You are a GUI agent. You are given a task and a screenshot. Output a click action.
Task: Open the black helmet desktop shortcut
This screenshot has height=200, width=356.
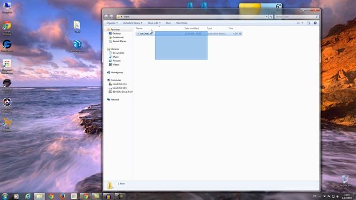[x=7, y=86]
